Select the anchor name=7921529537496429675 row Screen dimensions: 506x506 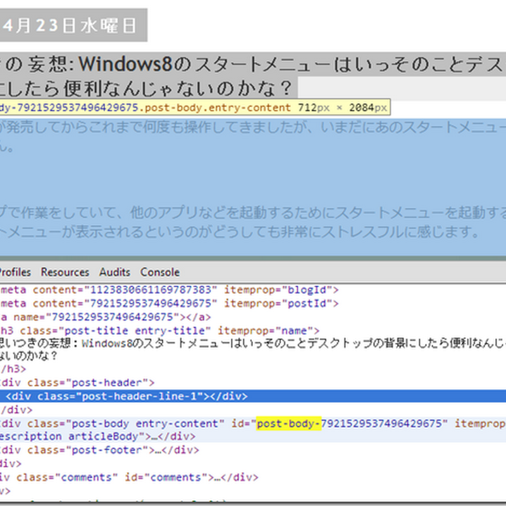pyautogui.click(x=106, y=317)
